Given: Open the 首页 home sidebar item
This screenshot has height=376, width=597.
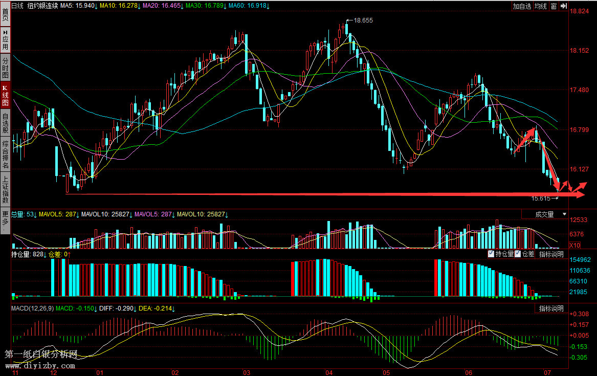Looking at the screenshot, I should (5, 14).
